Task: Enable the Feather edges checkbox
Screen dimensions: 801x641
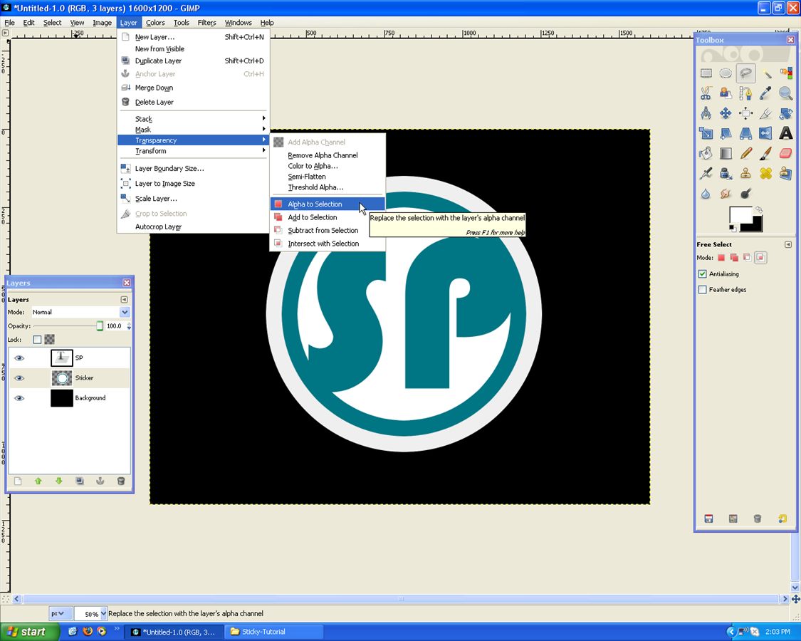Action: pyautogui.click(x=703, y=290)
